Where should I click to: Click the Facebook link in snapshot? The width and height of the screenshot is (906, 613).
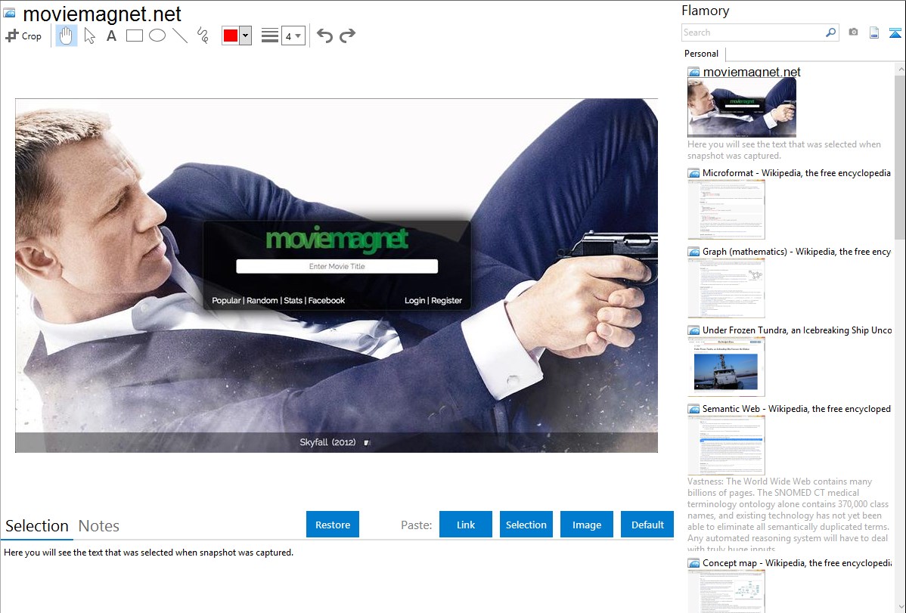pyautogui.click(x=327, y=300)
